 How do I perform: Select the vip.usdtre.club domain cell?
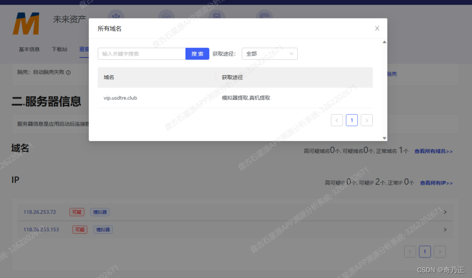120,98
